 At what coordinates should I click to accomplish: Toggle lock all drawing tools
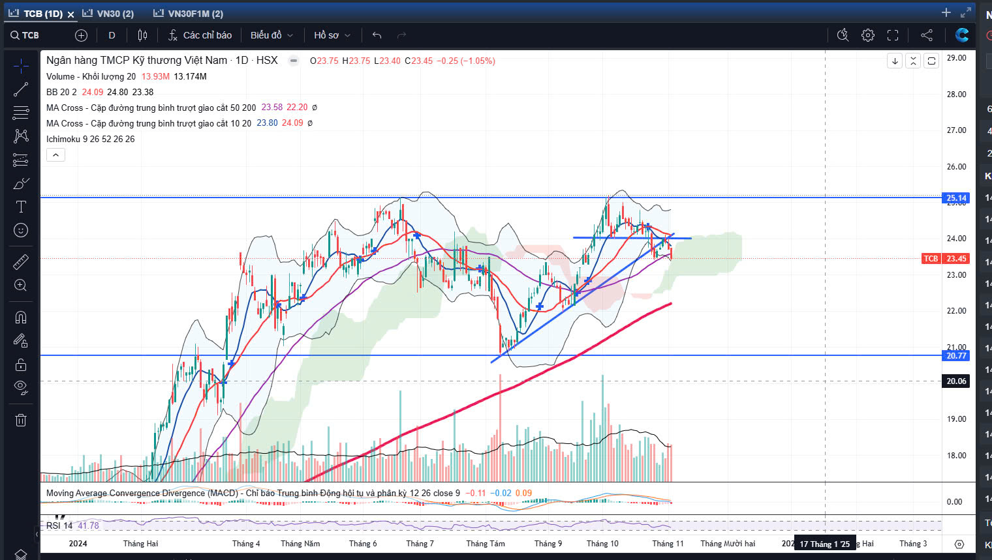point(21,364)
